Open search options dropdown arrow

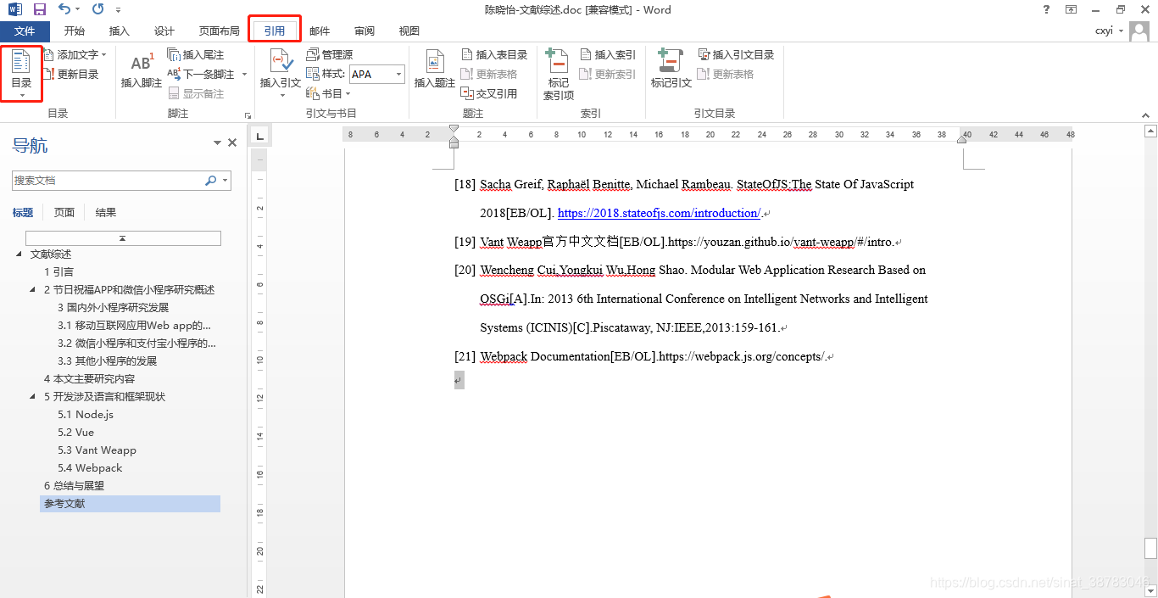(225, 181)
